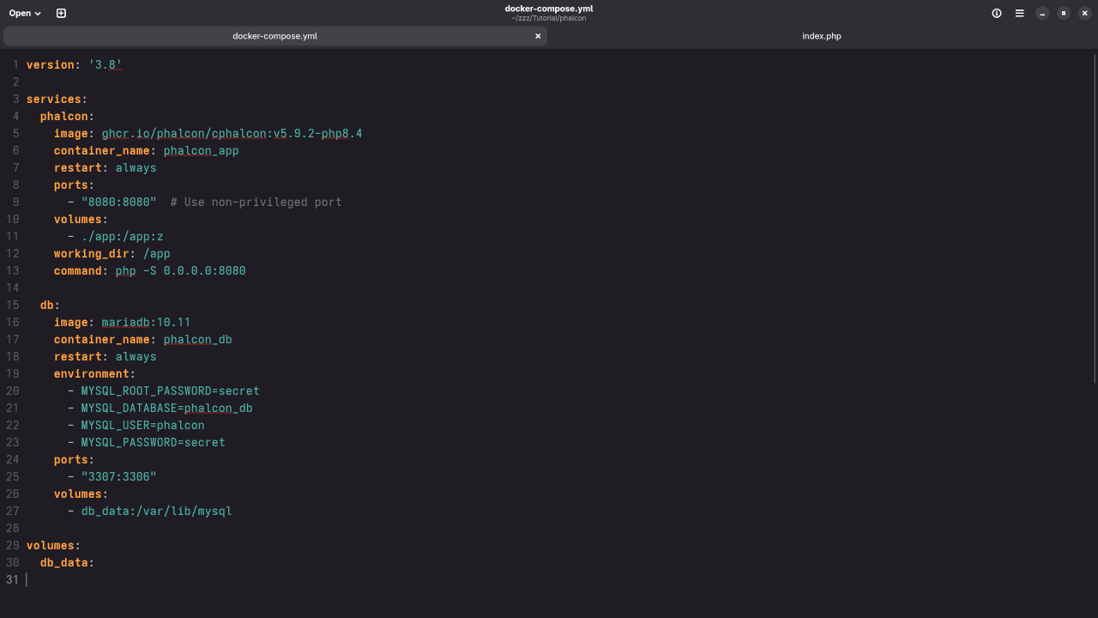1098x618 pixels.
Task: Click MYSQL_DATABASE=phalcon_db entry
Action: [x=167, y=408]
